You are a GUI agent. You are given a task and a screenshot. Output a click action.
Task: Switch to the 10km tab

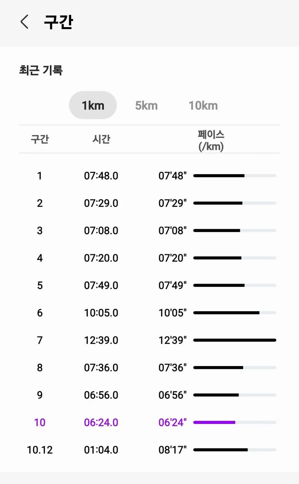[203, 105]
